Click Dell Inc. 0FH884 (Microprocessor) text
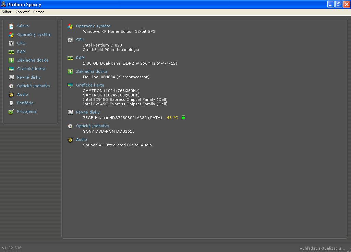Viewport: 351px width, 252px height. coord(116,77)
